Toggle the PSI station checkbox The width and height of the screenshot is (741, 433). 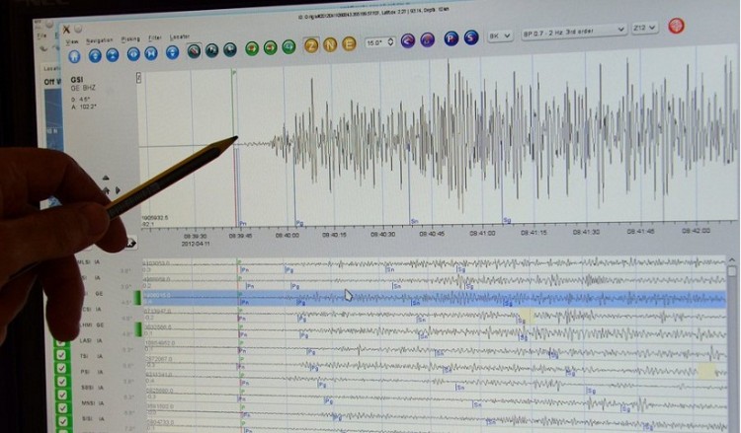(x=61, y=373)
